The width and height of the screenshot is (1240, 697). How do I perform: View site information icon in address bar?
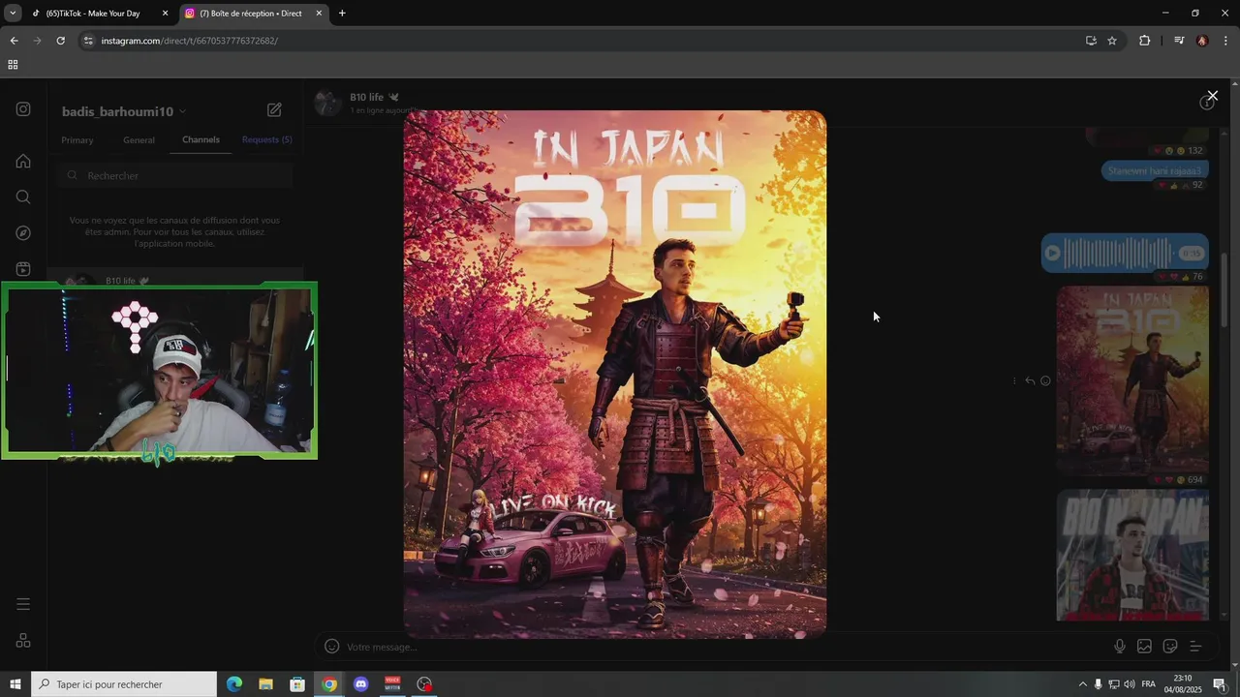coord(88,41)
